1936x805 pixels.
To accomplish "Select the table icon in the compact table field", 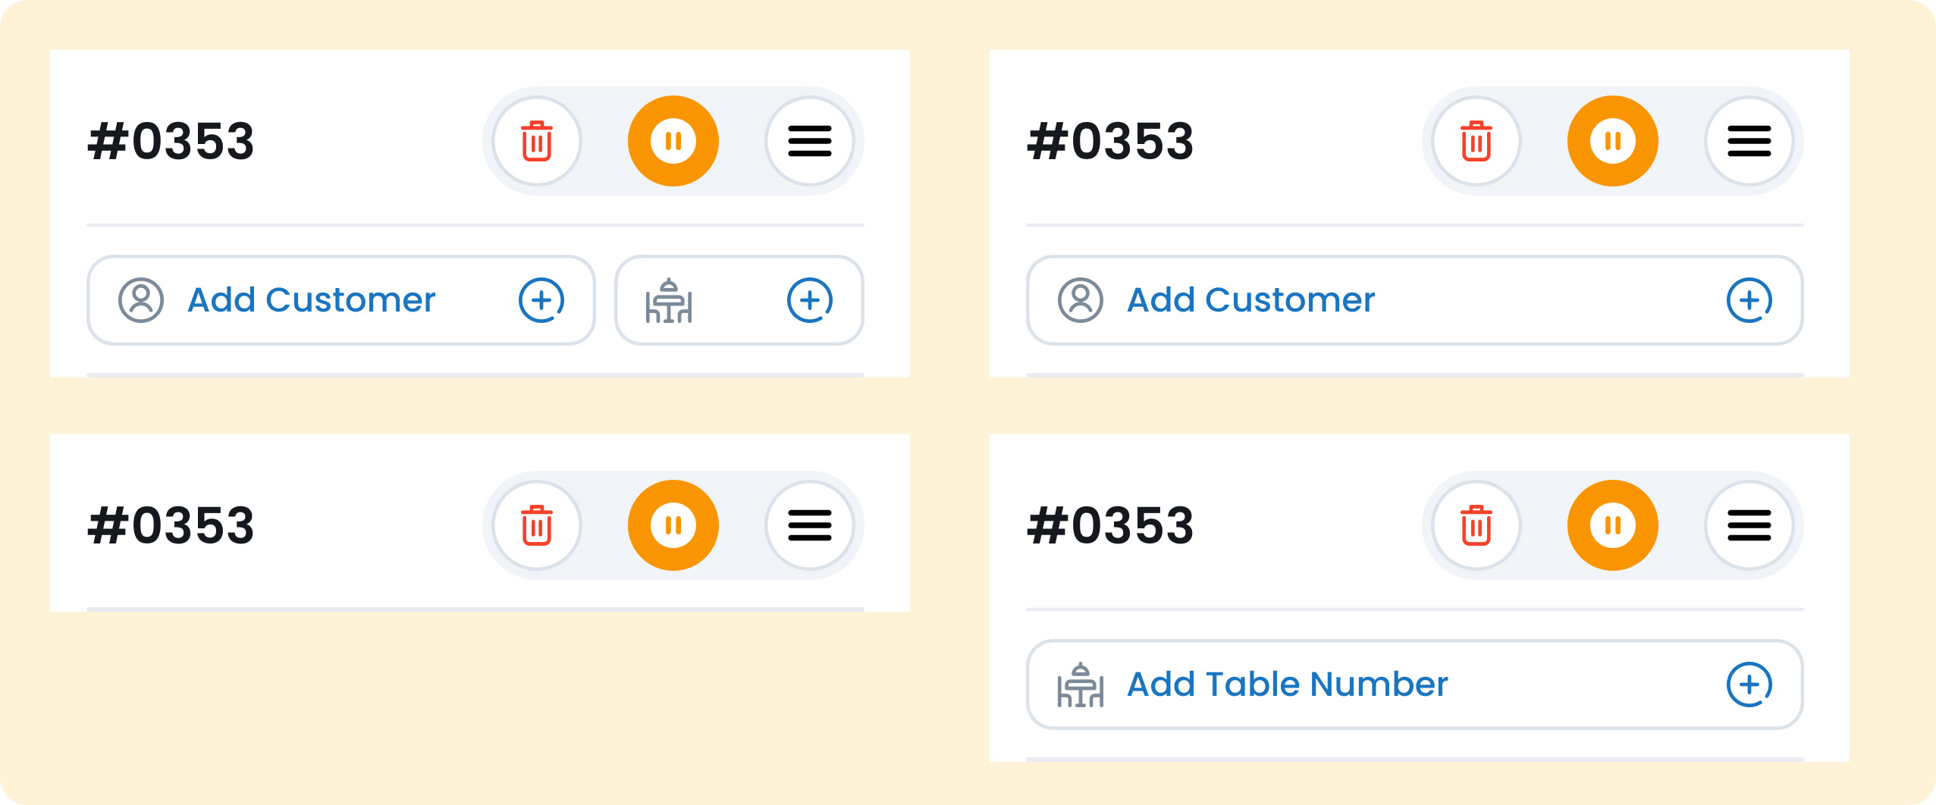I will [670, 300].
